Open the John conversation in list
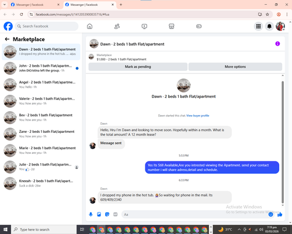The height and width of the screenshot is (234, 292). (x=41, y=68)
